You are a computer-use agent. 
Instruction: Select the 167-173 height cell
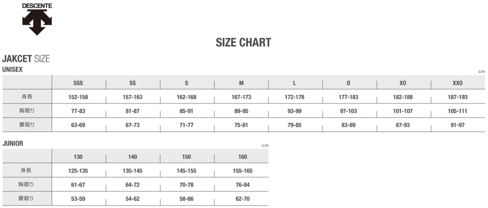241,97
